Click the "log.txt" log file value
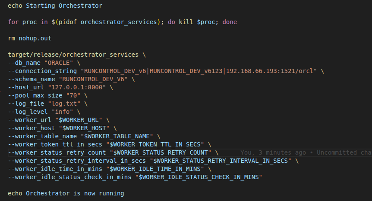The height and width of the screenshot is (201, 372). 64,104
